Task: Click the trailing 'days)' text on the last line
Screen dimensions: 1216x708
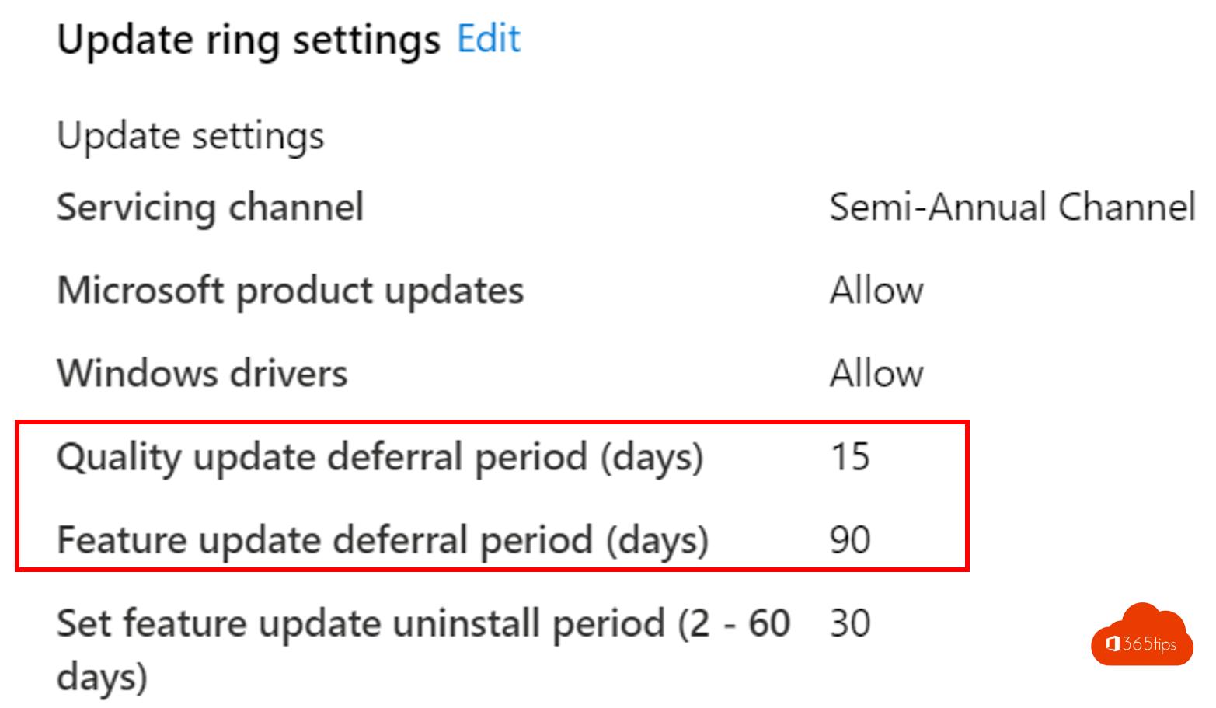Action: click(x=102, y=677)
